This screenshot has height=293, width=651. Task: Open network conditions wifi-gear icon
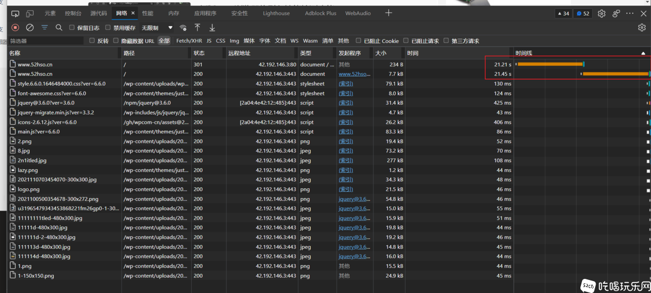coord(183,28)
